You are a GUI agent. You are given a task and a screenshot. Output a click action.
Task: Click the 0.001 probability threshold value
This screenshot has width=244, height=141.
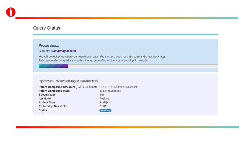(103, 106)
